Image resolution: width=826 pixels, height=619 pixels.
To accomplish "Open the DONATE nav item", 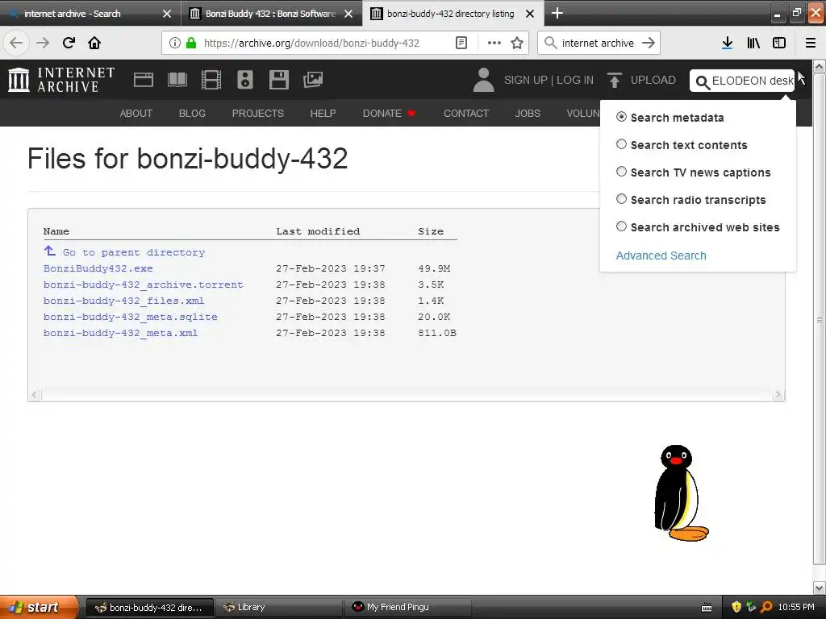I will [390, 113].
